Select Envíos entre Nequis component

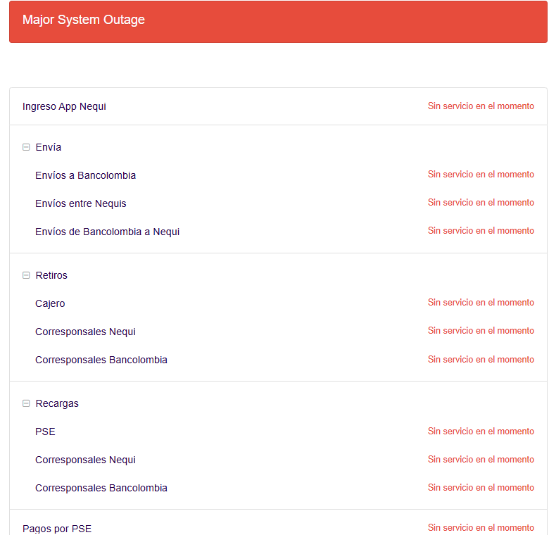click(81, 203)
